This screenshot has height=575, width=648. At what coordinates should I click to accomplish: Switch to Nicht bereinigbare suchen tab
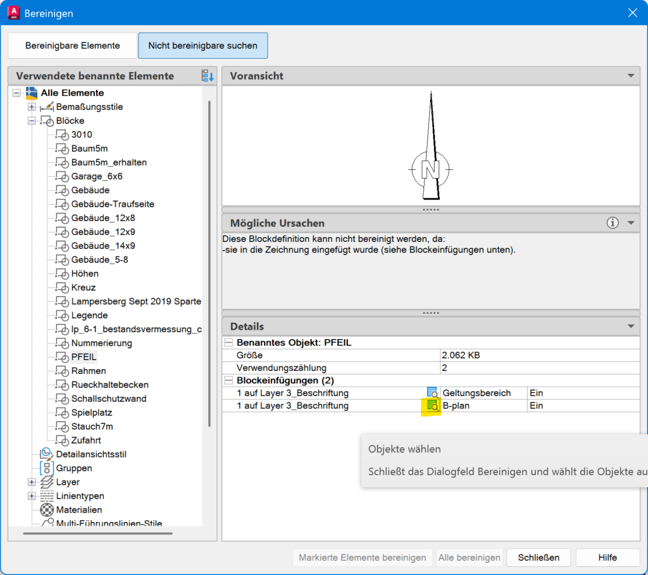[202, 46]
